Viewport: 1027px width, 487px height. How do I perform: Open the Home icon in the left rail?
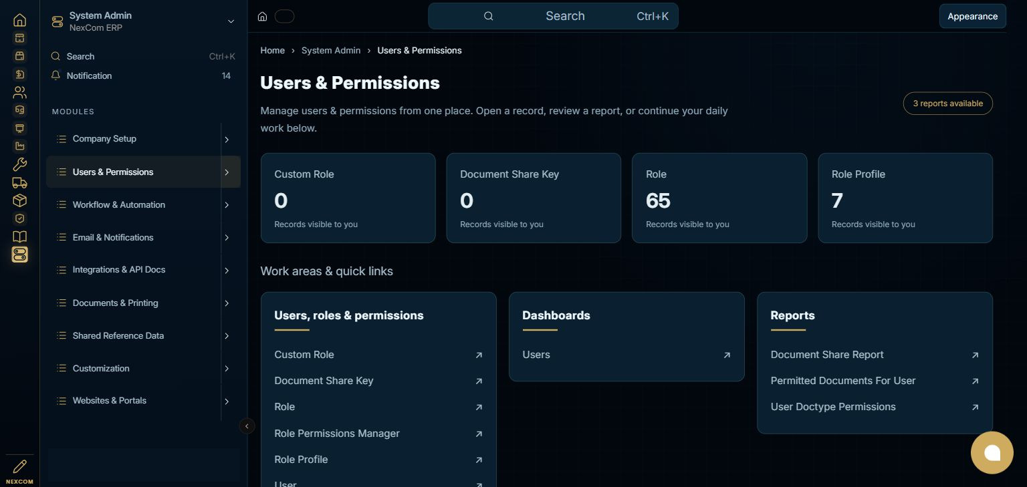(x=20, y=20)
